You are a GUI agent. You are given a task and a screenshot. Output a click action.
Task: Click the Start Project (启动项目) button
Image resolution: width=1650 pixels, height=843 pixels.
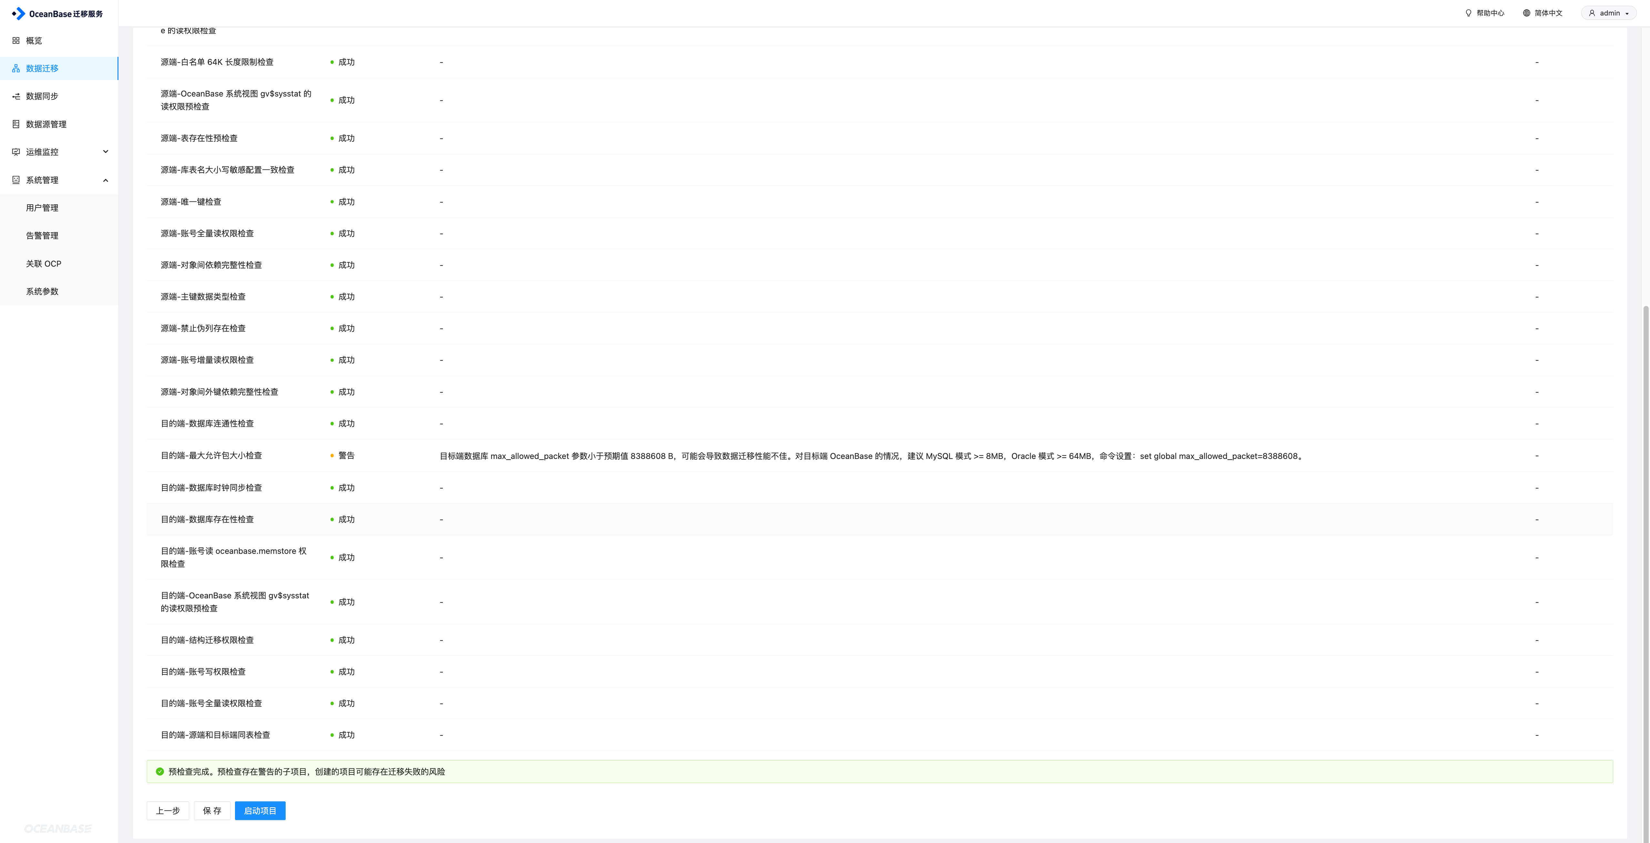[x=260, y=810]
